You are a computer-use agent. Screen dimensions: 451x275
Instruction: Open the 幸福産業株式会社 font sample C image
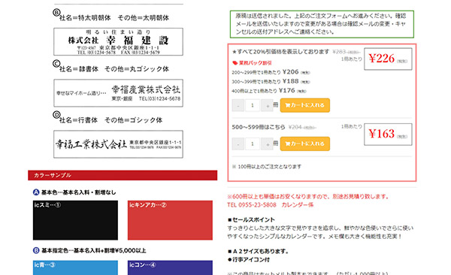[118, 93]
